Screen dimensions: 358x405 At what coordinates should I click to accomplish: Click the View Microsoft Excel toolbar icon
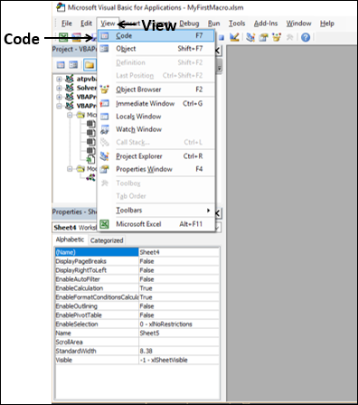click(x=63, y=37)
